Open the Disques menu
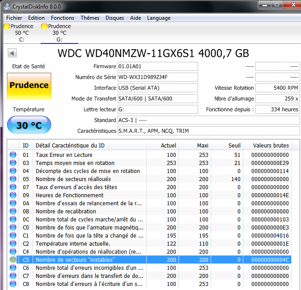Viewport: 301px width, 290px height. point(114,18)
